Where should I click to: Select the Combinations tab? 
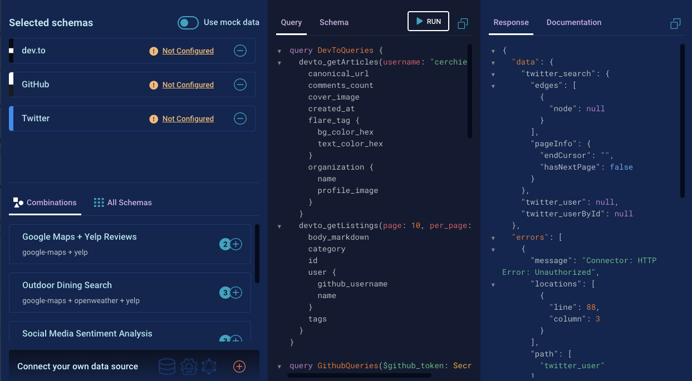pyautogui.click(x=45, y=202)
